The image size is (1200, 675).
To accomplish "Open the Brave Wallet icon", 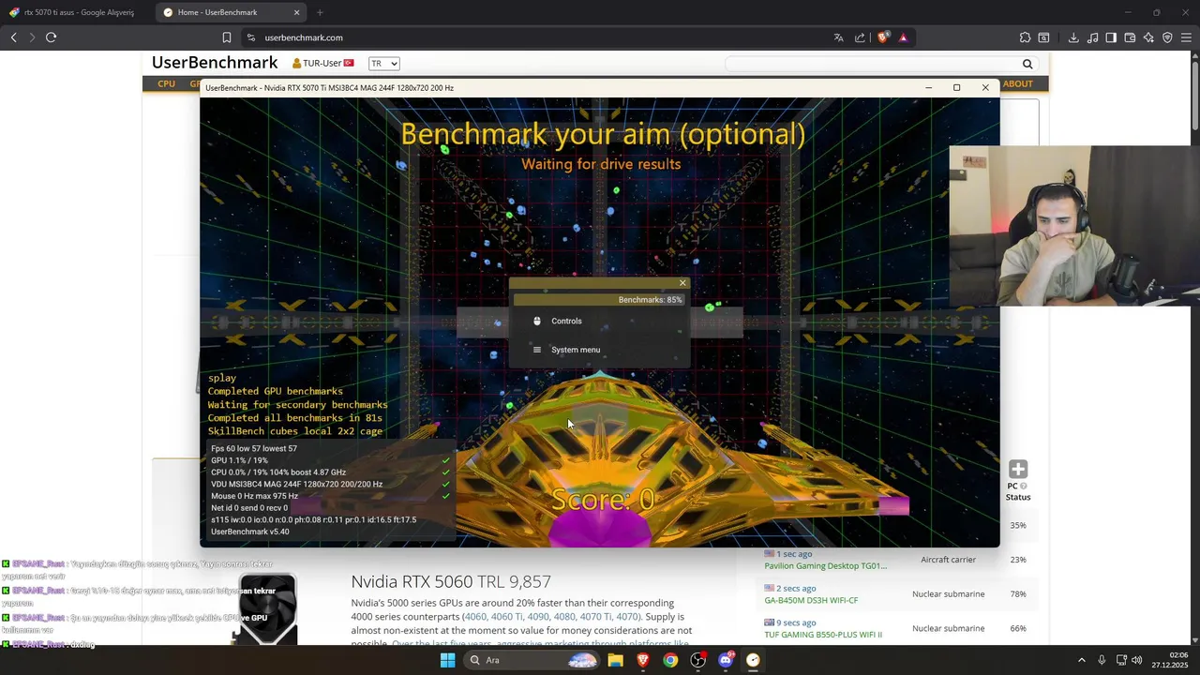I will point(1130,37).
